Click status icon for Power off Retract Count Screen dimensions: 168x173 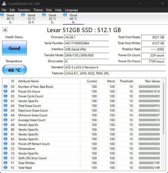pos(5,144)
